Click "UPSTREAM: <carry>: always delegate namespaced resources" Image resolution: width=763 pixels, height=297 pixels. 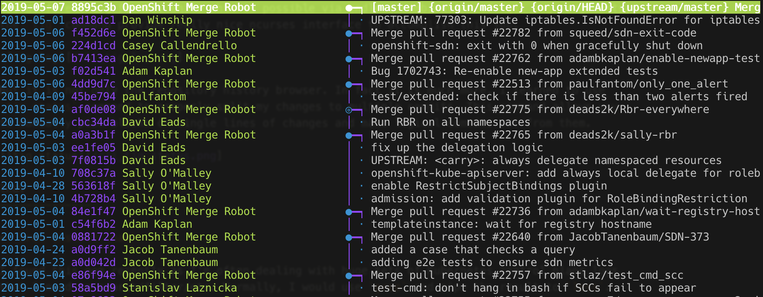[x=546, y=160]
